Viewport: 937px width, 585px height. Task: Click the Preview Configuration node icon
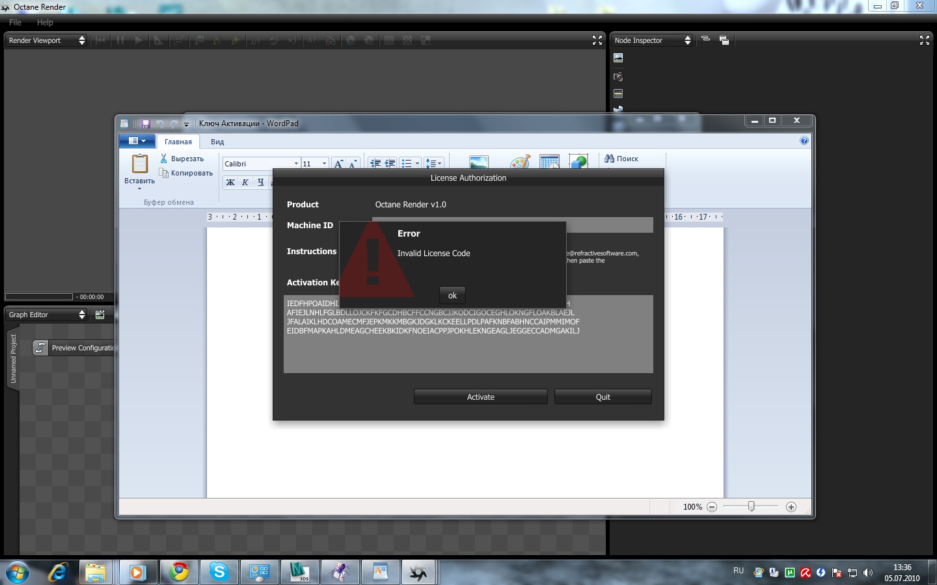40,348
